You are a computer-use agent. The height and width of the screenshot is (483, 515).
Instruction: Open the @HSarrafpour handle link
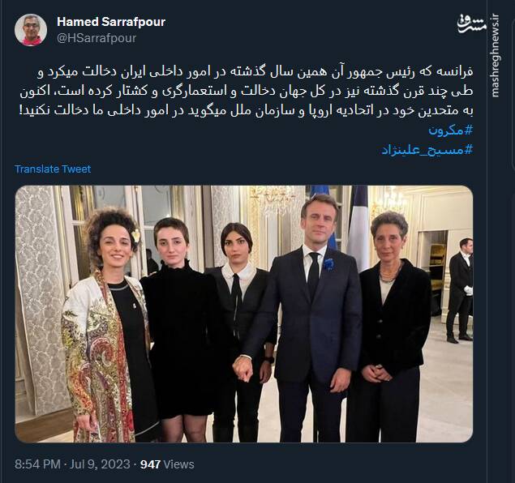pos(97,38)
